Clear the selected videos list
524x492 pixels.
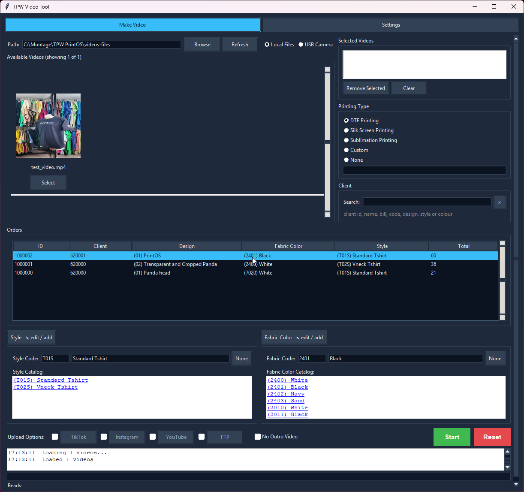click(409, 88)
